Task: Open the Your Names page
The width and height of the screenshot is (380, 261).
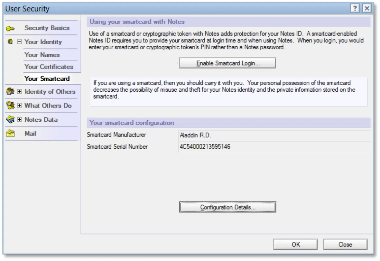Action: click(42, 55)
